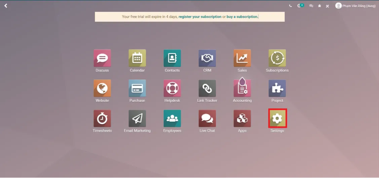The height and width of the screenshot is (178, 379).
Task: Click the back arrow at top left
Action: [x=6, y=6]
